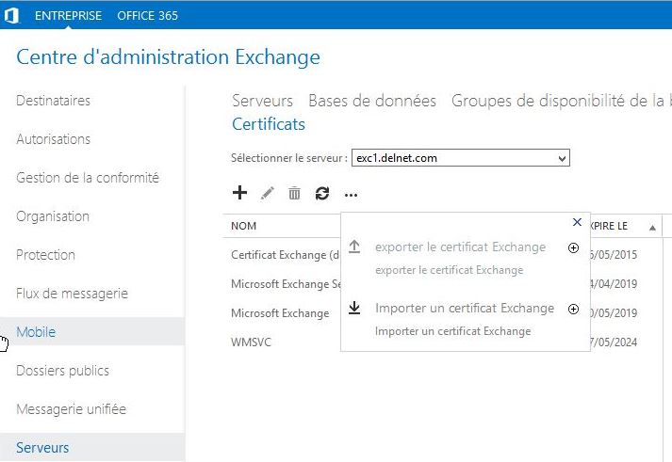Click the EXPIRE LE column header text

click(609, 226)
